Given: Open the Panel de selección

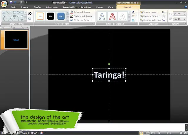Looking at the screenshot, I should pos(150,20).
